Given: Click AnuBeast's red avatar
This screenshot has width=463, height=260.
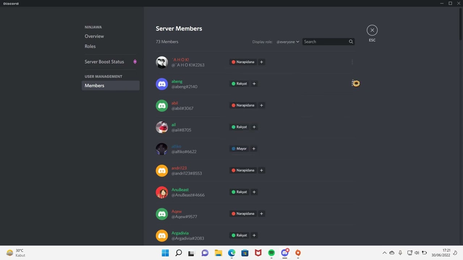Looking at the screenshot, I should click(162, 192).
